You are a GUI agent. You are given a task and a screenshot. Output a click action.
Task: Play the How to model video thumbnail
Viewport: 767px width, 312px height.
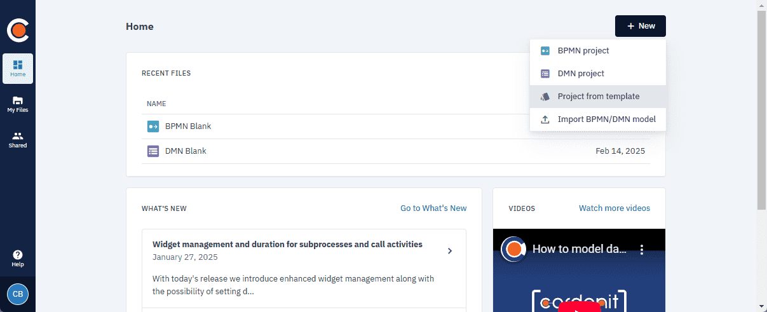(579, 270)
